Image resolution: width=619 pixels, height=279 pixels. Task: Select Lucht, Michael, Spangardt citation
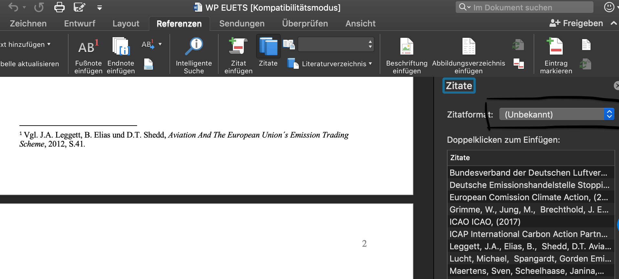(x=531, y=259)
